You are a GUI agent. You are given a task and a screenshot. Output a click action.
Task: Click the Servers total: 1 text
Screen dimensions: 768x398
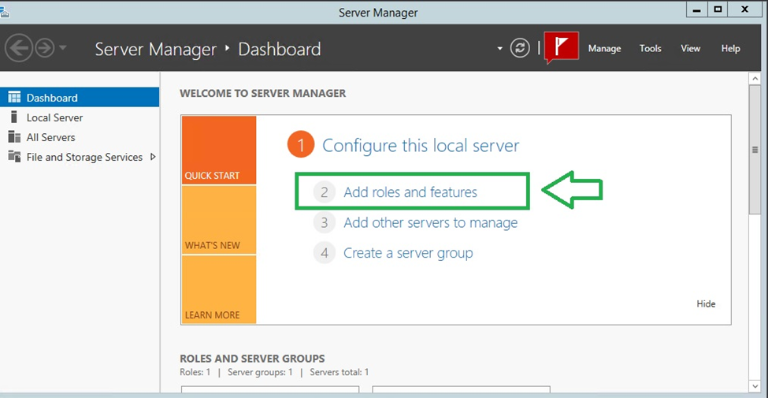point(339,373)
